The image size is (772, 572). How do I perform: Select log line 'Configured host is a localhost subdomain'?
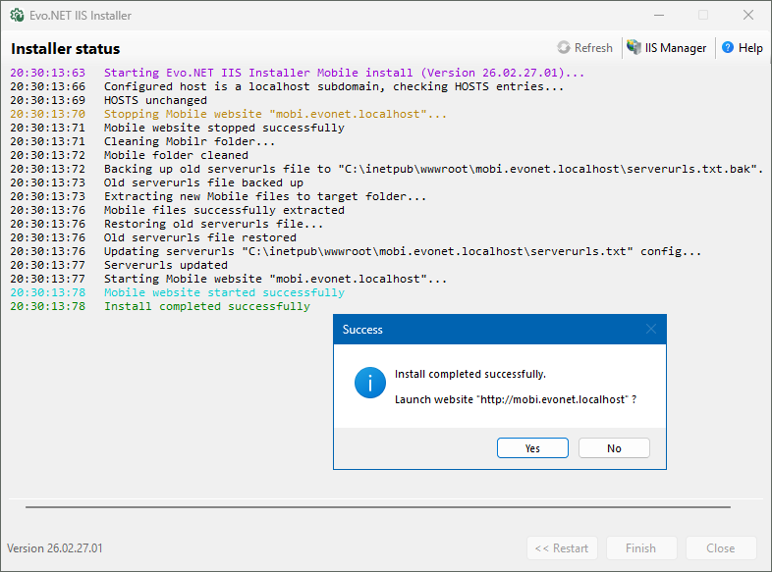(x=334, y=86)
